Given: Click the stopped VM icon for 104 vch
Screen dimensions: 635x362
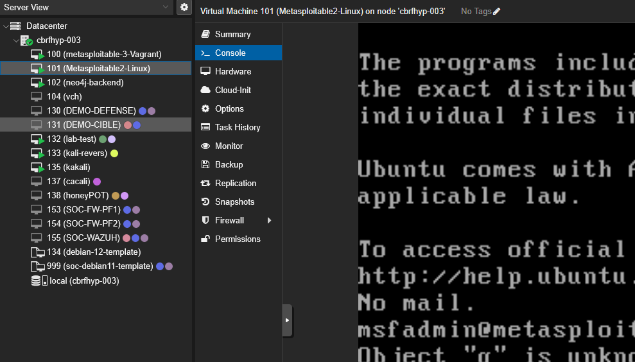Looking at the screenshot, I should point(37,97).
